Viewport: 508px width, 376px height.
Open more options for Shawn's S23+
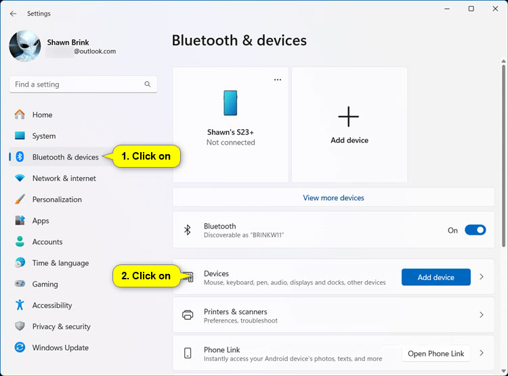[278, 80]
